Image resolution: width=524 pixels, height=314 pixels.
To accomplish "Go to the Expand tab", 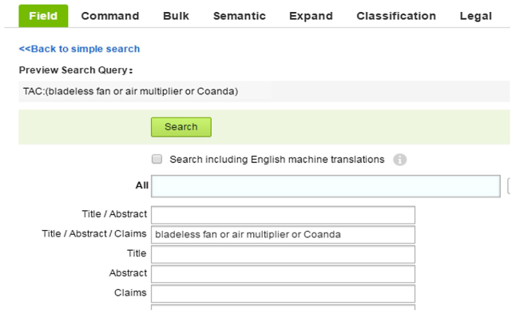I will [311, 16].
